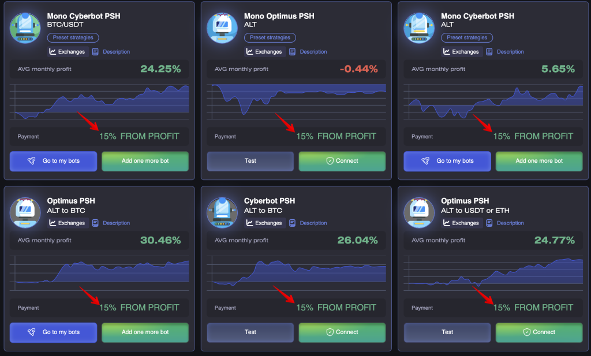Image resolution: width=591 pixels, height=356 pixels.
Task: Click the 24.77% average monthly profit value
Action: tap(555, 241)
